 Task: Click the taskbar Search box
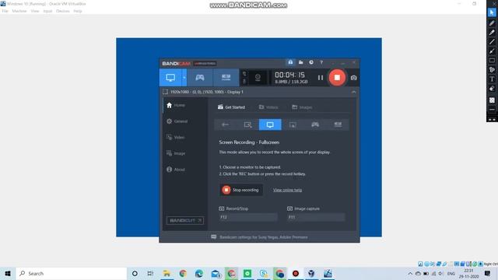point(72,273)
